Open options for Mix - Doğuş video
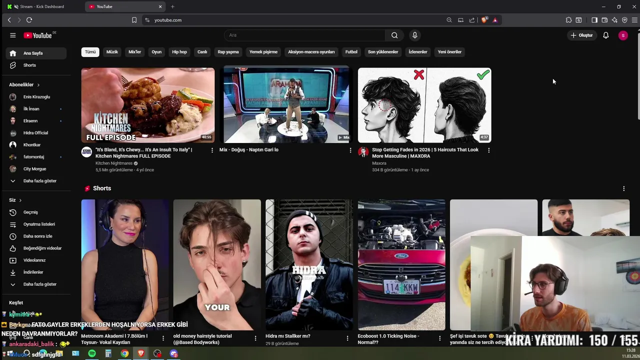This screenshot has height=360, width=640. pyautogui.click(x=350, y=150)
